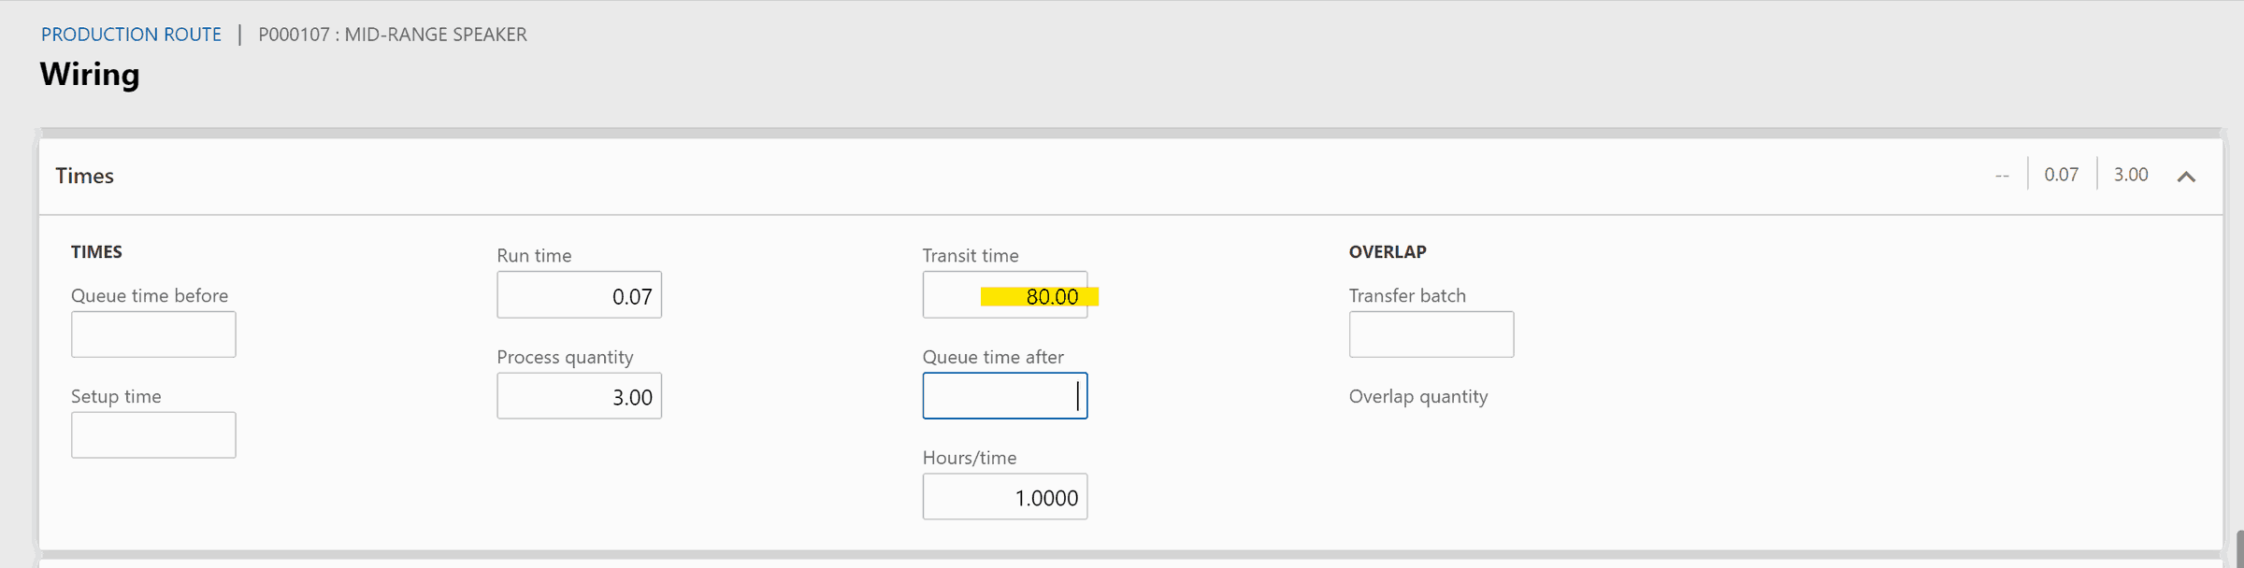Select the Process quantity field showing 3.00

(579, 396)
